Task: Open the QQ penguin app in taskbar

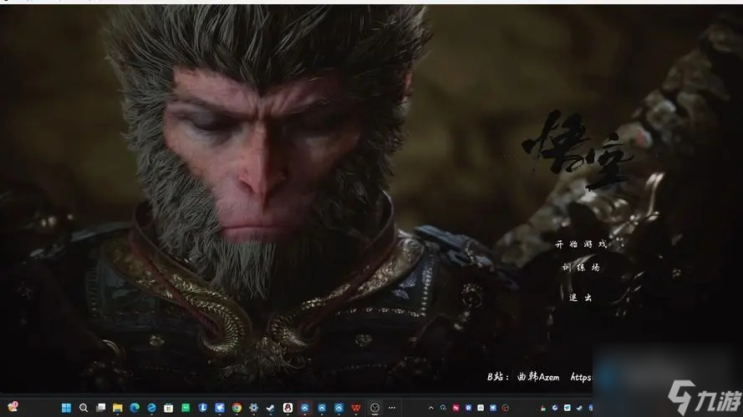Action: click(x=288, y=408)
